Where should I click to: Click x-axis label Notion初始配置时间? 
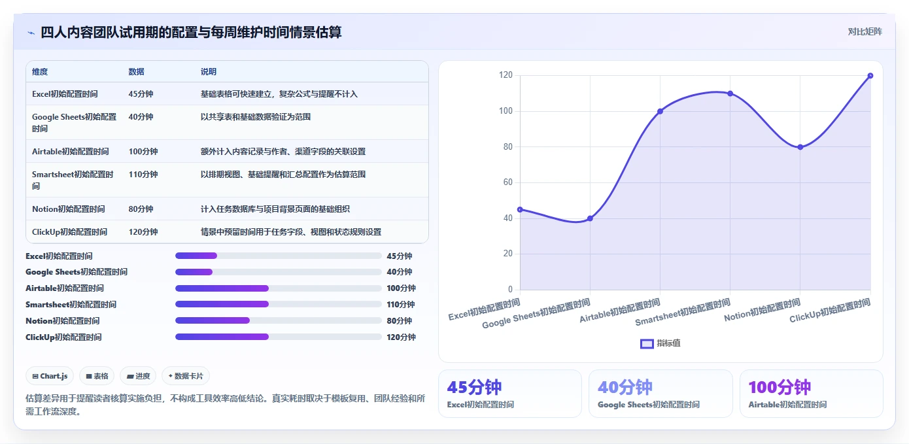tap(763, 311)
